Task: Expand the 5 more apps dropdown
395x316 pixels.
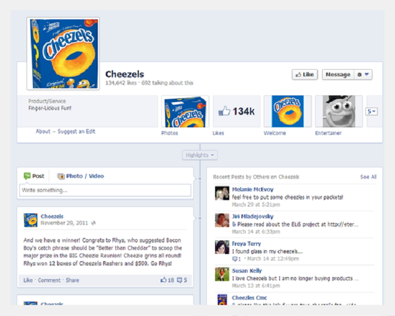Action: click(x=371, y=111)
